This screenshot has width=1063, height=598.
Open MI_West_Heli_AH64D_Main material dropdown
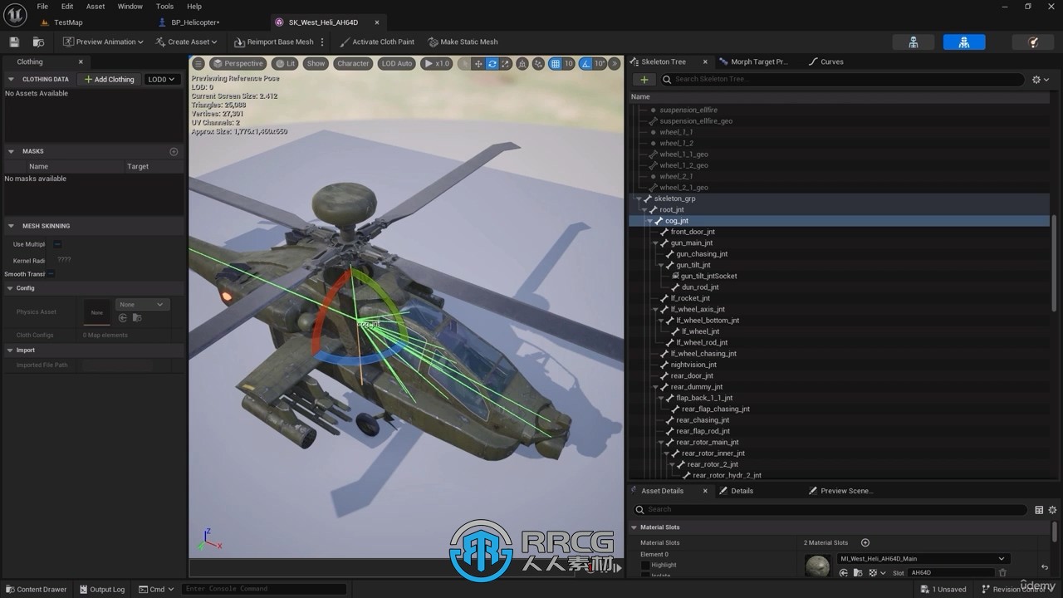point(923,559)
